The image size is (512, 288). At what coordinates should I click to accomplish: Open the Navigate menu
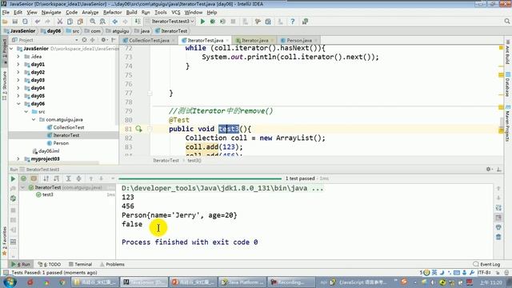(51, 12)
